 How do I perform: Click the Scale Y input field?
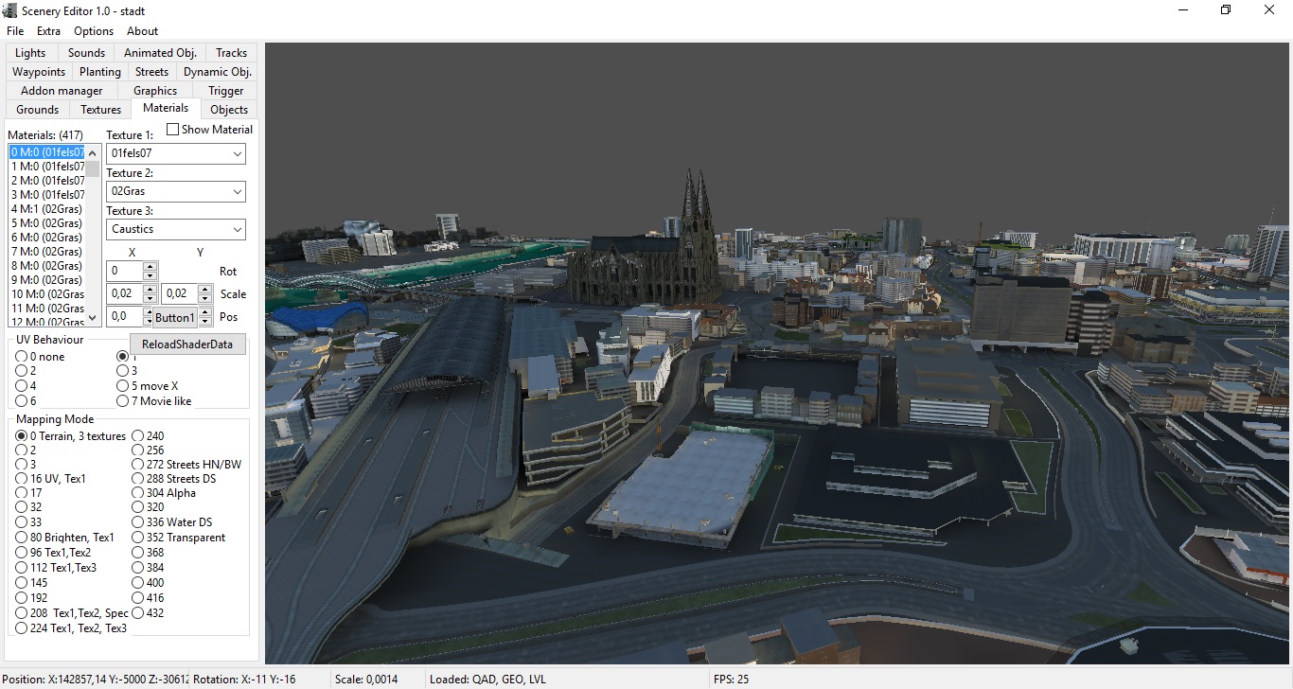tap(180, 293)
